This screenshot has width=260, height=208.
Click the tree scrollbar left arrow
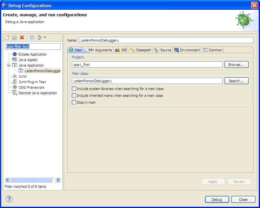pyautogui.click(x=7, y=180)
